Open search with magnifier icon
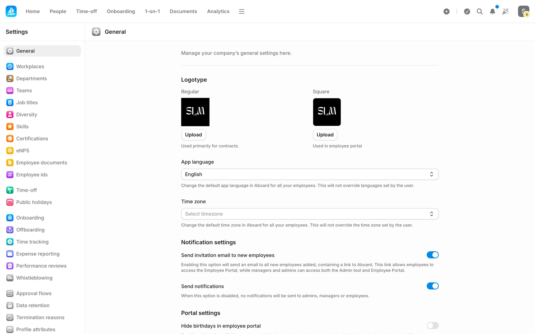 click(480, 11)
